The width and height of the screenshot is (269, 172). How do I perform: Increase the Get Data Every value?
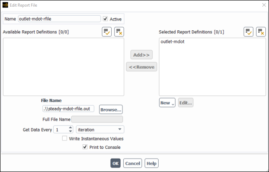tap(70, 128)
